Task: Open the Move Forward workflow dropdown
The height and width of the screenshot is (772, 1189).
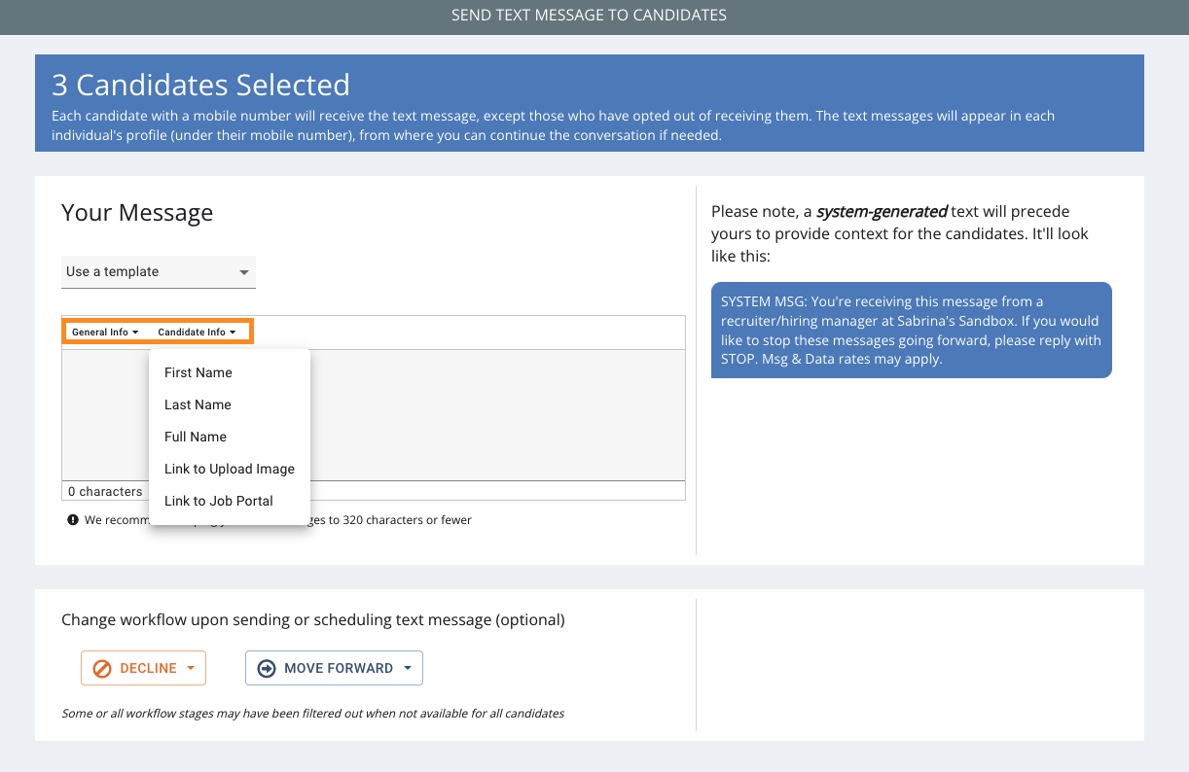Action: (x=334, y=668)
